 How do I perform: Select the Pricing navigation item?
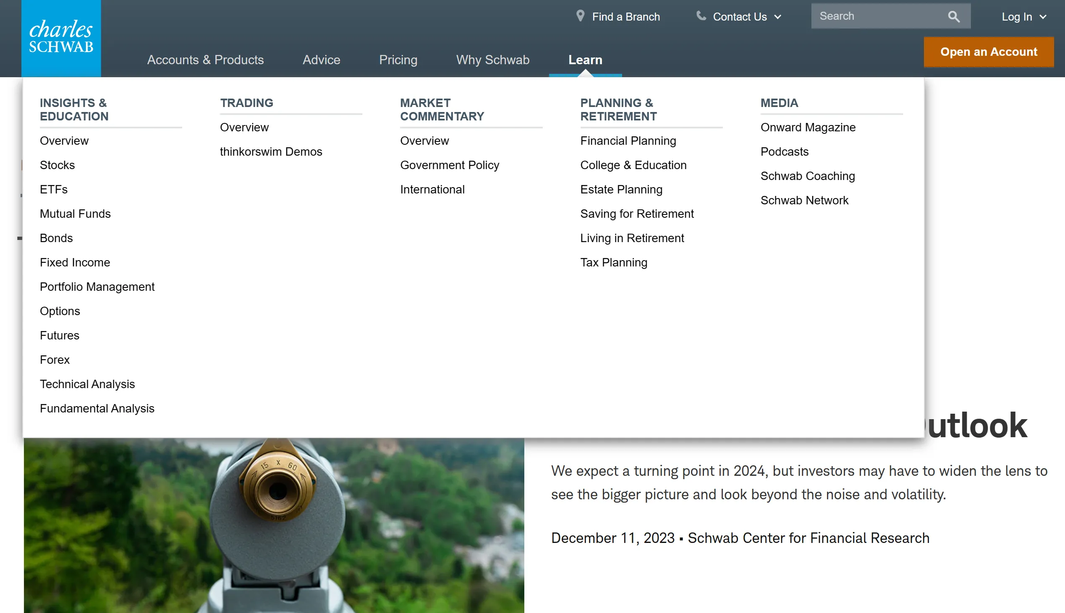pyautogui.click(x=398, y=60)
